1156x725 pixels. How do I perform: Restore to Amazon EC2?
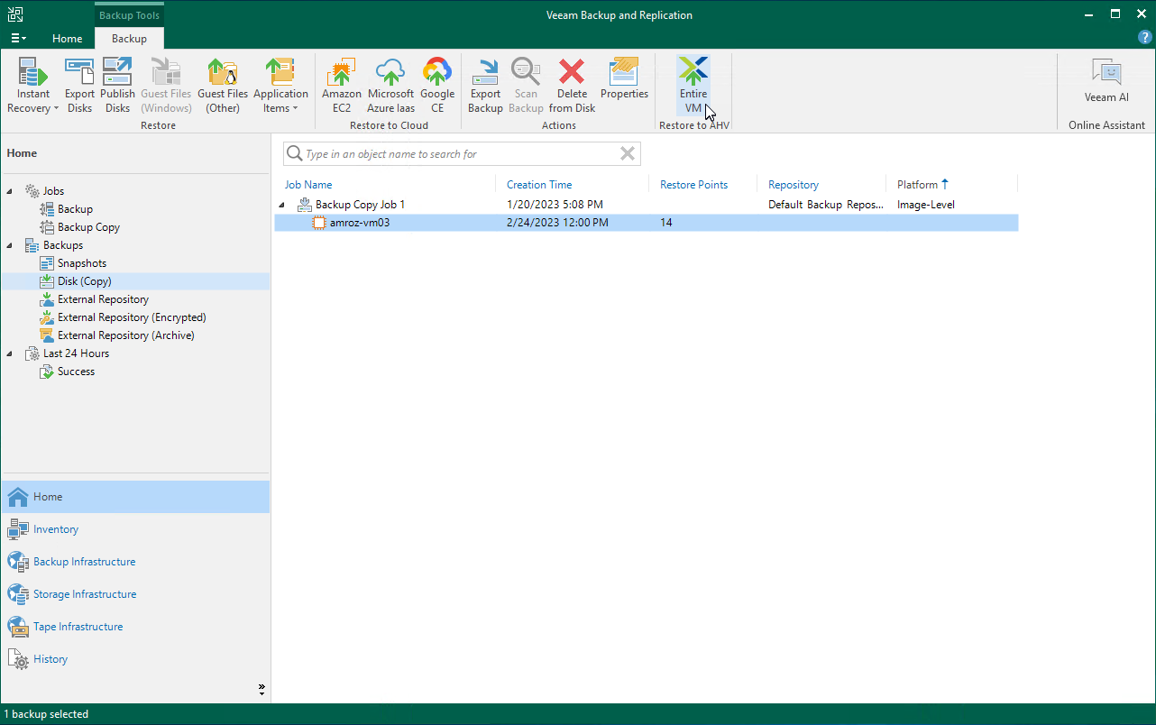click(x=342, y=86)
